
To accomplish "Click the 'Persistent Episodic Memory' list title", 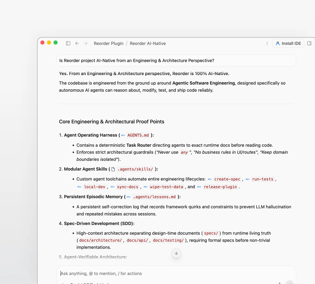I will click(93, 197).
